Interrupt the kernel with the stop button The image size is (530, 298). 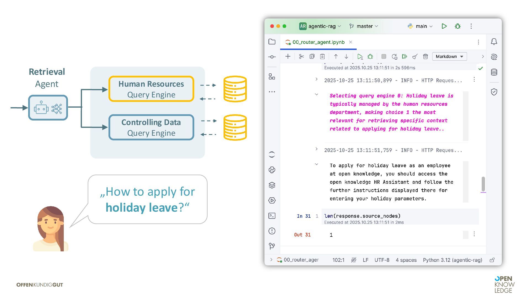(383, 57)
